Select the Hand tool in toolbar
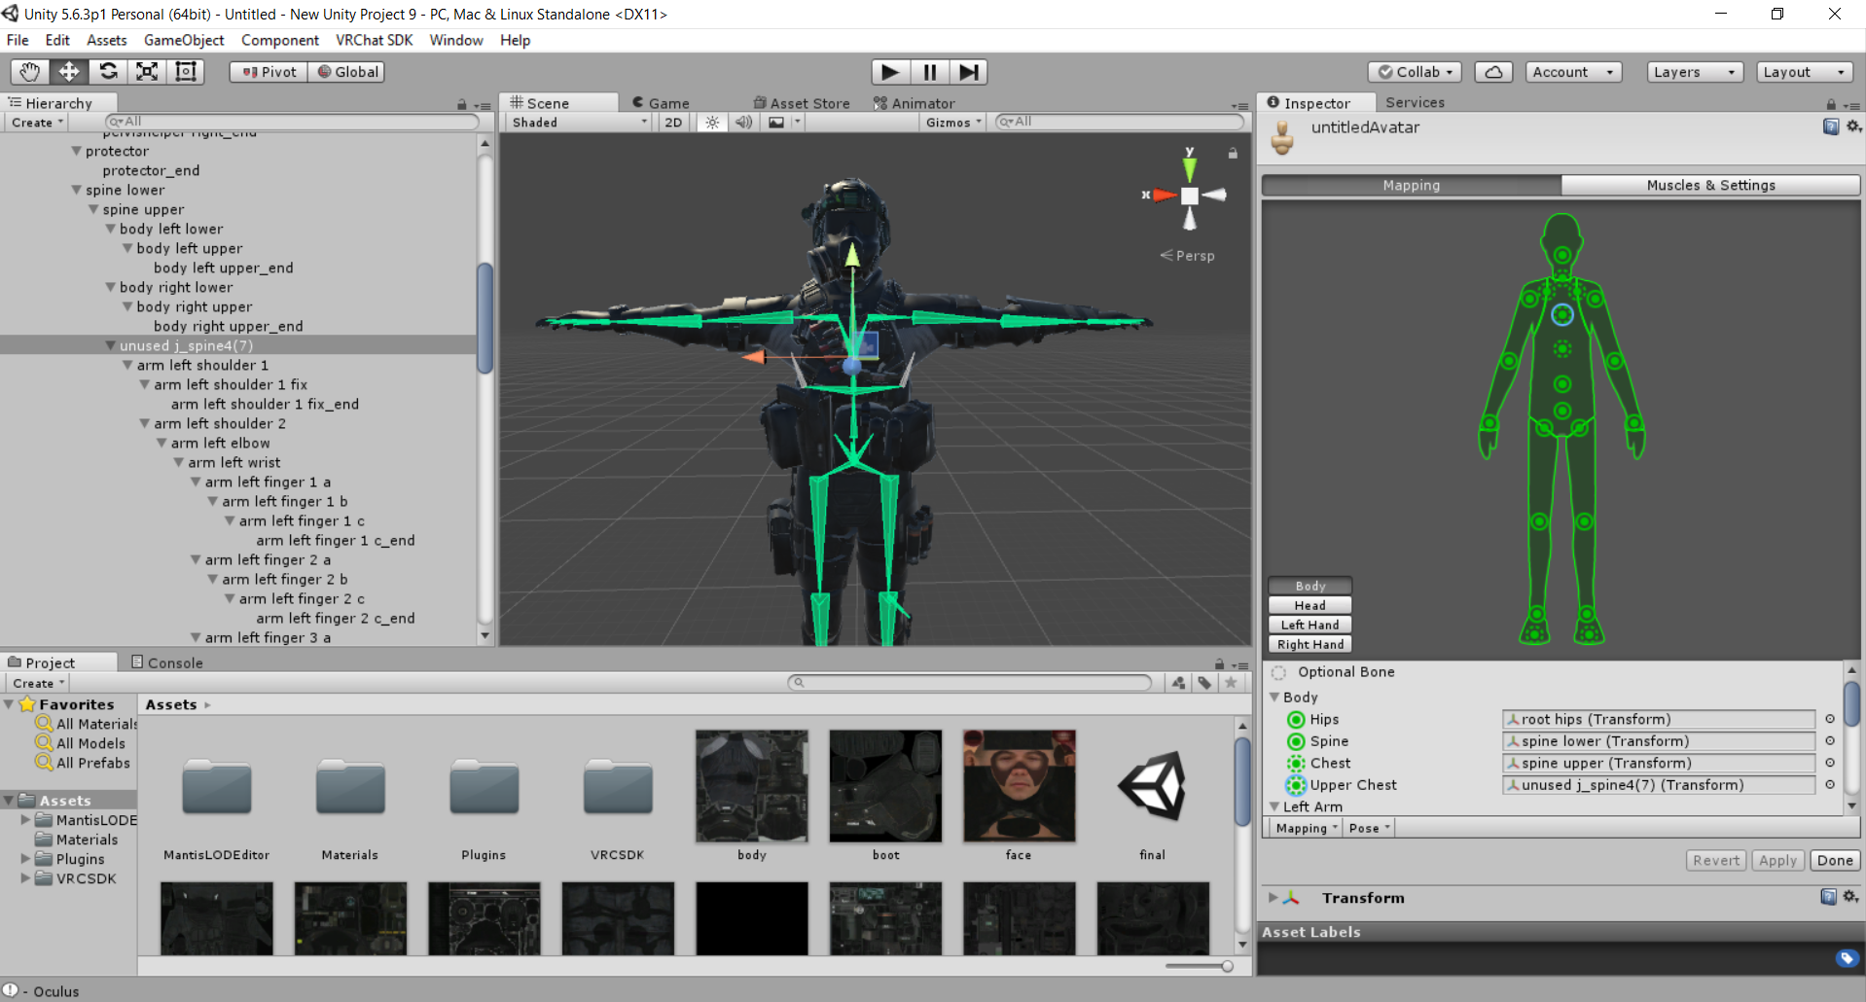 coord(30,72)
